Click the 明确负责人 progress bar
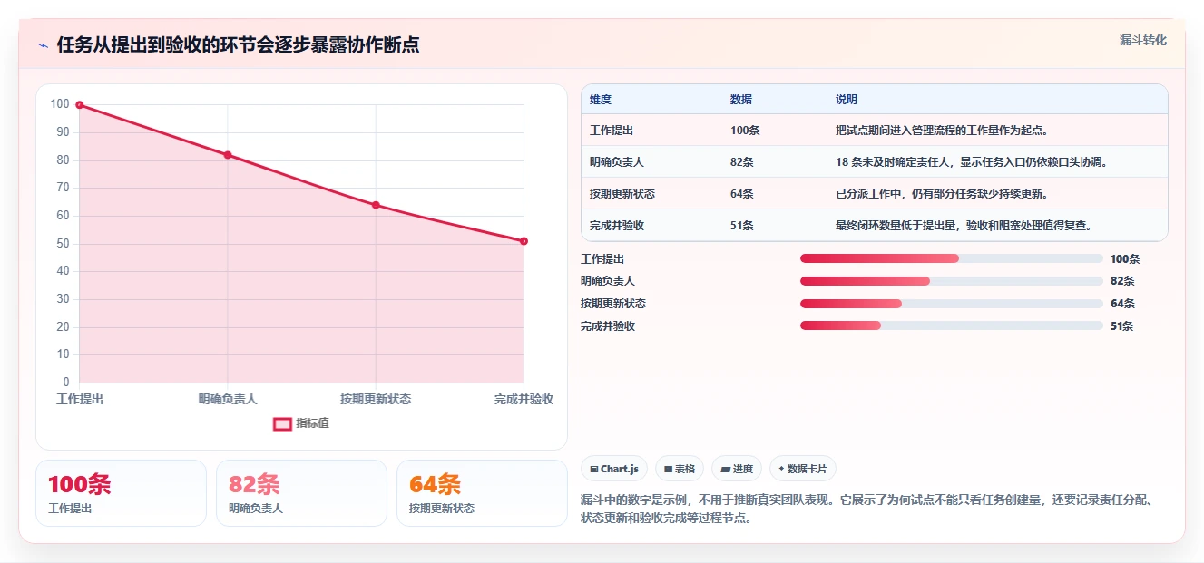1204x563 pixels. (x=952, y=281)
